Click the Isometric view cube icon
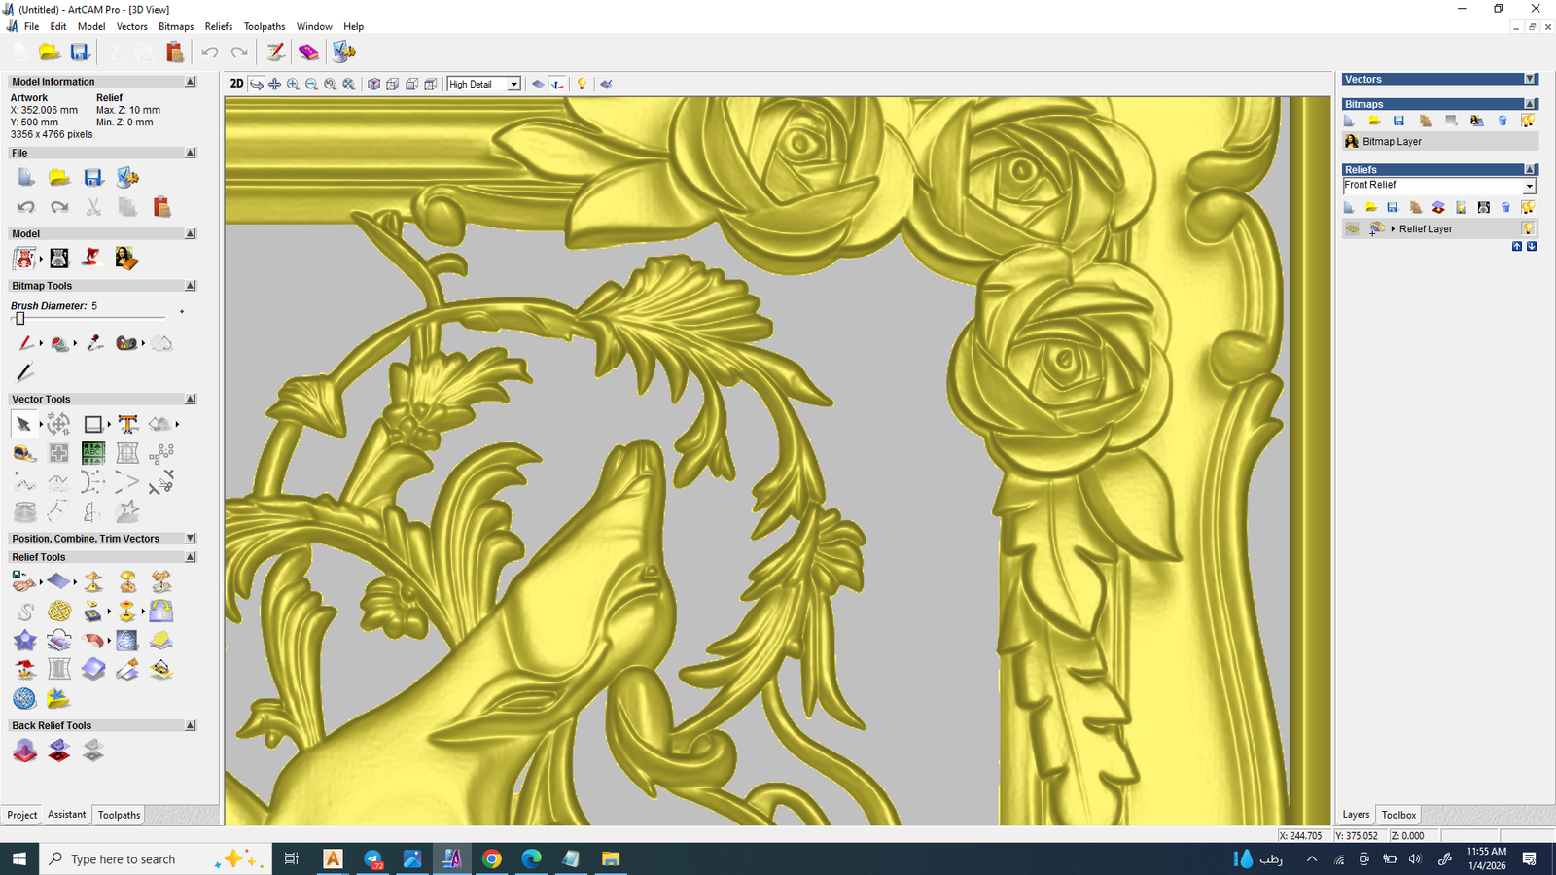Screen dimensions: 1556x875 point(373,85)
